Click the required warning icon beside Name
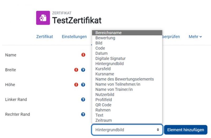 pos(83,55)
